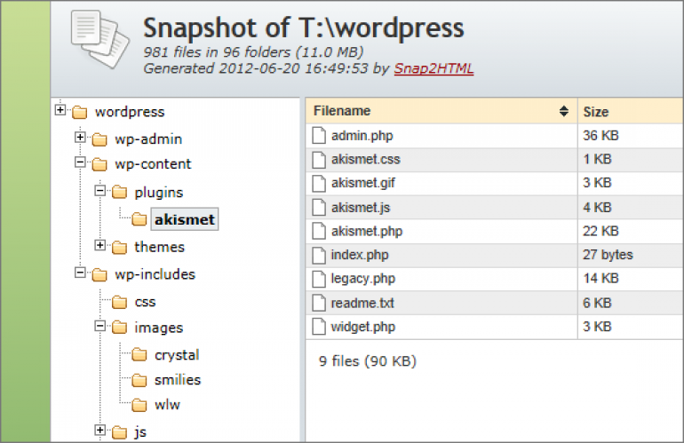
Task: Click the akismet.gif filename
Action: (x=363, y=184)
